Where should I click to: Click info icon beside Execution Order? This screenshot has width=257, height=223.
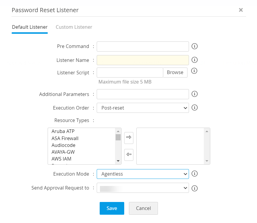tap(195, 108)
